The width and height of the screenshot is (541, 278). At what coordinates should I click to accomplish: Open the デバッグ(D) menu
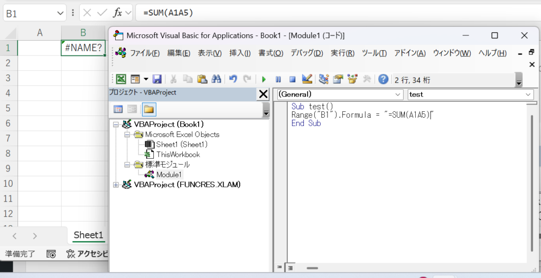point(307,53)
